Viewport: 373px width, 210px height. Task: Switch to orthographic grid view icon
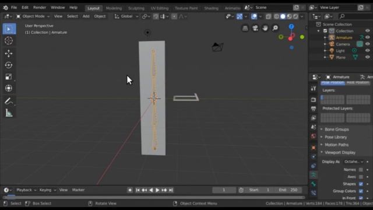(245, 28)
